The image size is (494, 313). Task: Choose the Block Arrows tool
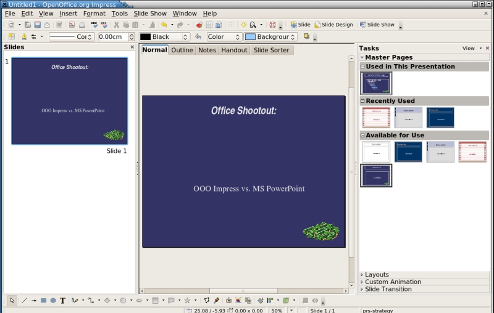139,301
